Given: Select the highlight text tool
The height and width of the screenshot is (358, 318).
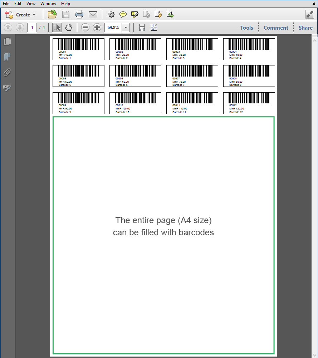Looking at the screenshot, I should pyautogui.click(x=135, y=15).
